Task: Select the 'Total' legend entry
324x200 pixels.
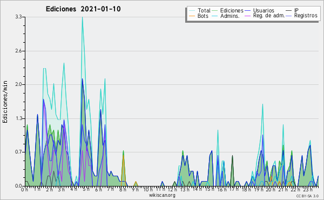Action: [204, 10]
